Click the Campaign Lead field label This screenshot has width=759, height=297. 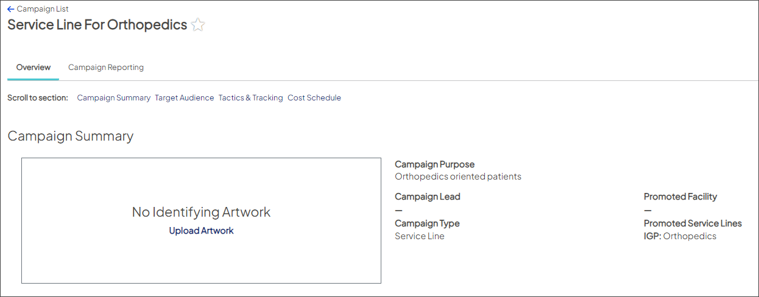[427, 197]
